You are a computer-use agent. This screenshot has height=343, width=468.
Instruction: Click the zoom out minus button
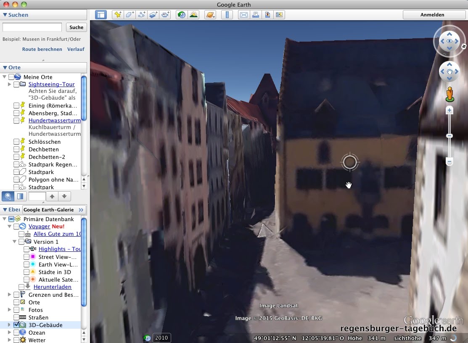[449, 162]
